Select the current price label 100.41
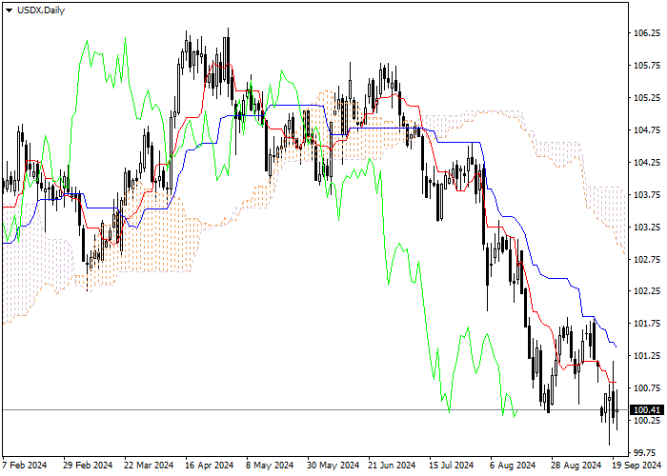 point(647,410)
